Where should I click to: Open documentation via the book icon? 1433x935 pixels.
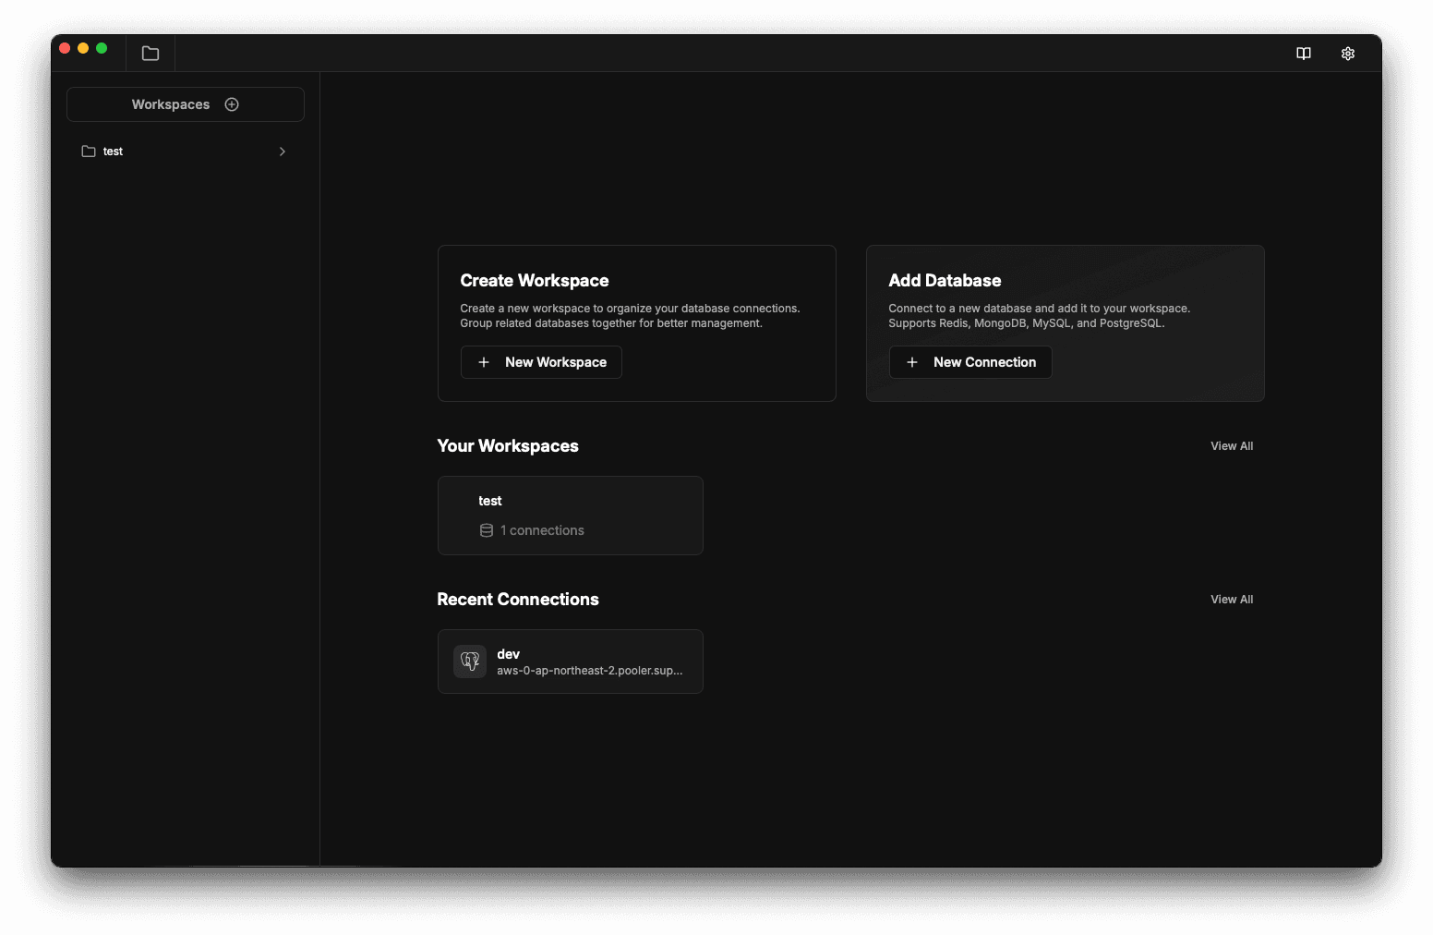pos(1303,54)
